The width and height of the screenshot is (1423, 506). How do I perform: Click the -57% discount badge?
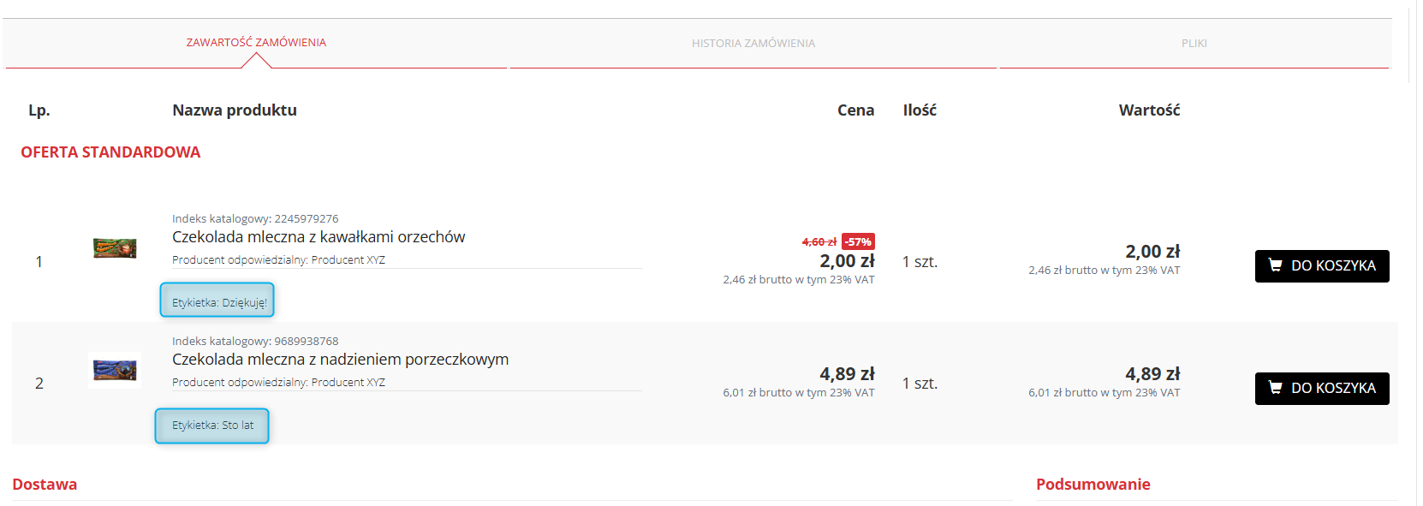[858, 241]
